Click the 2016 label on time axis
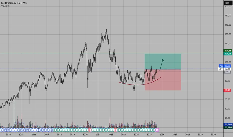This screenshot has width=233, height=137. click(x=34, y=135)
